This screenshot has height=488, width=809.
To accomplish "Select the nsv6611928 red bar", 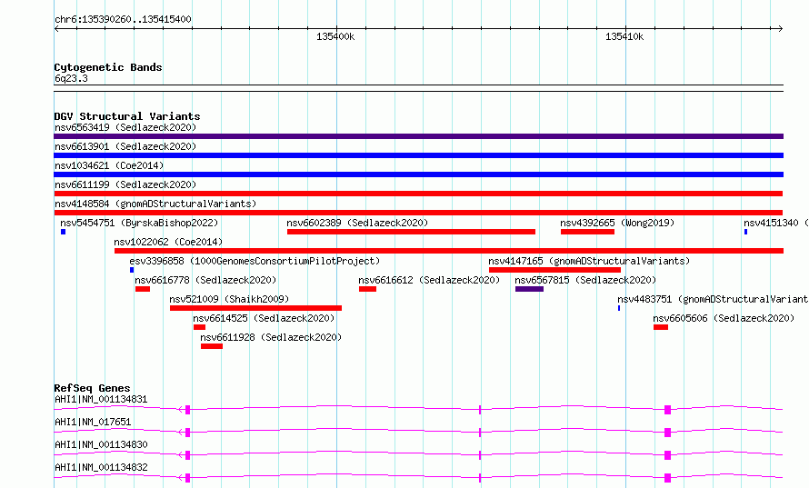I will 212,346.
